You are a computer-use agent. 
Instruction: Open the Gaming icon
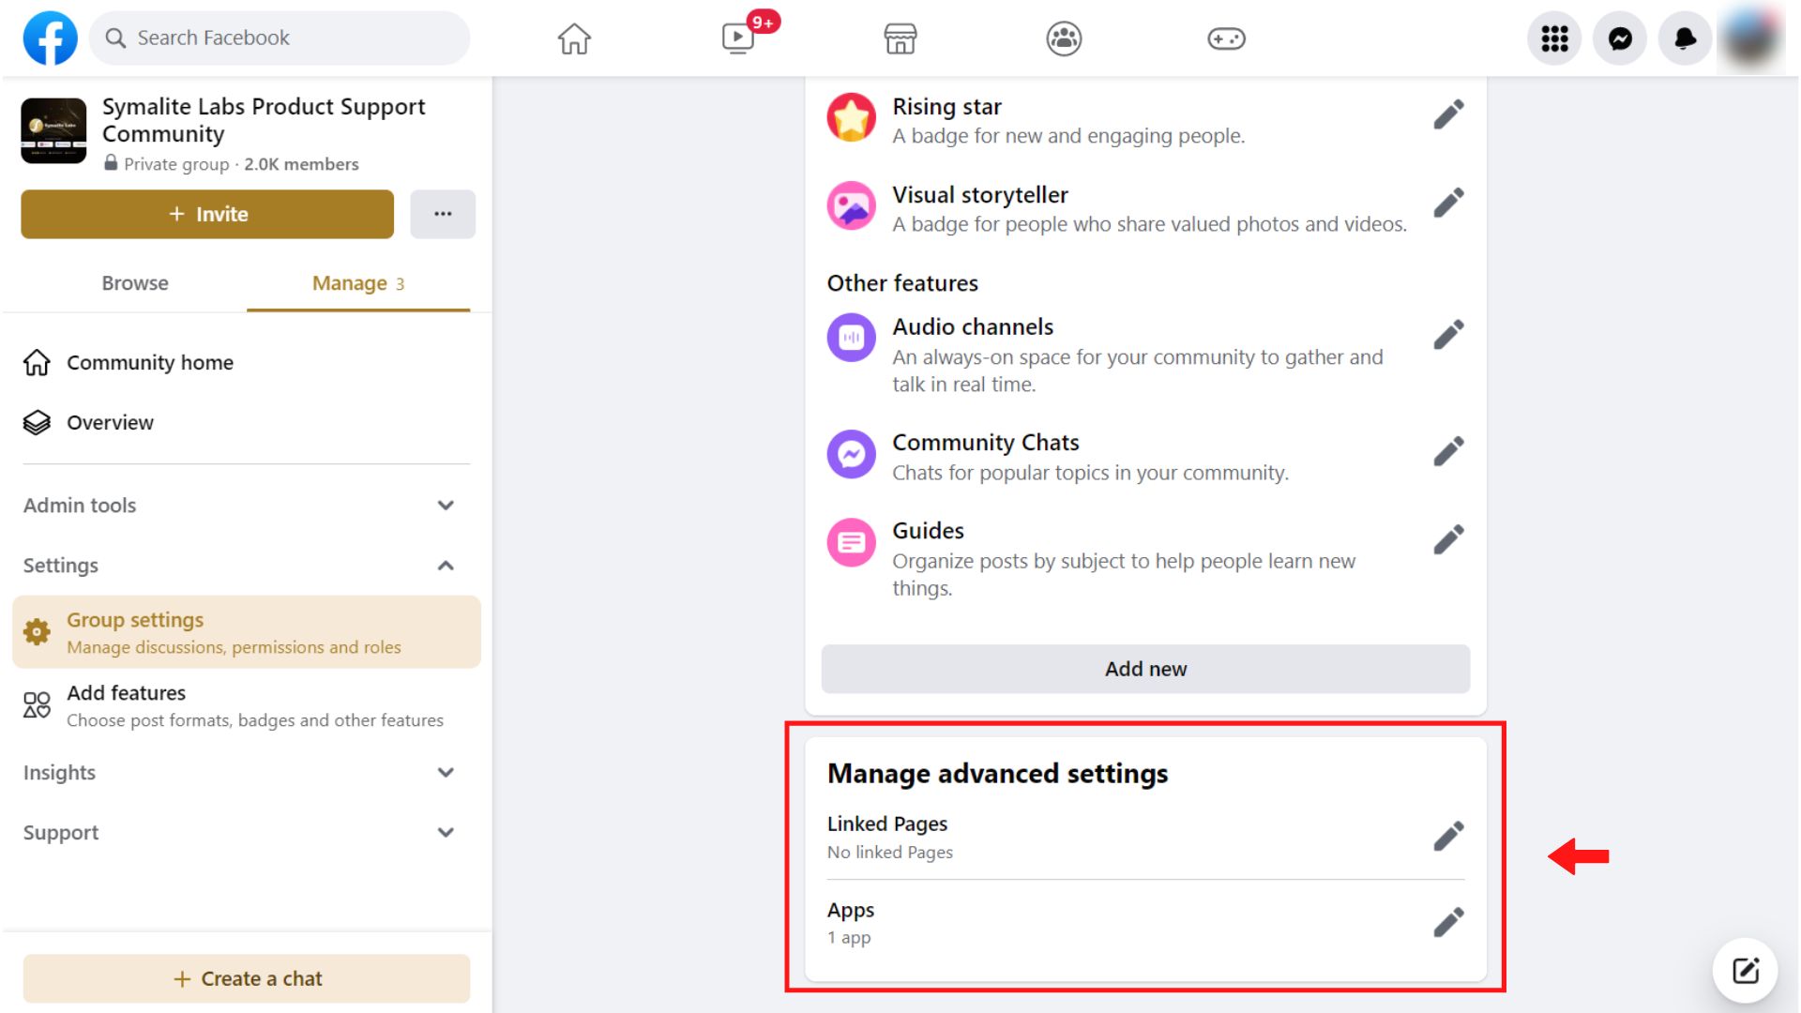(x=1225, y=38)
